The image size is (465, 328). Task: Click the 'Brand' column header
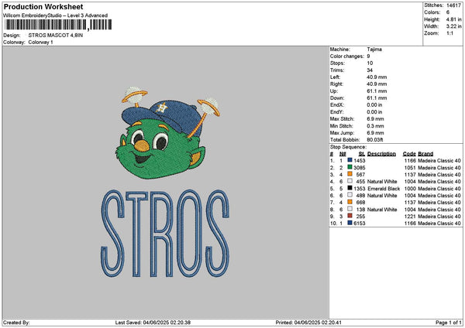(425, 154)
